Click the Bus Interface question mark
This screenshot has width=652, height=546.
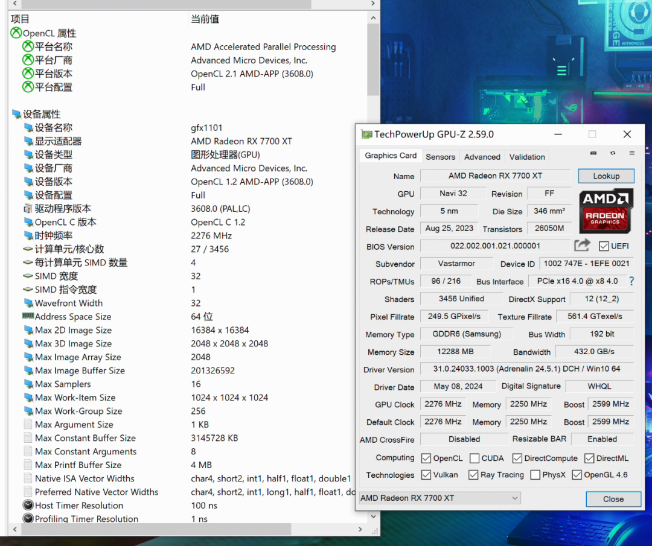coord(631,281)
